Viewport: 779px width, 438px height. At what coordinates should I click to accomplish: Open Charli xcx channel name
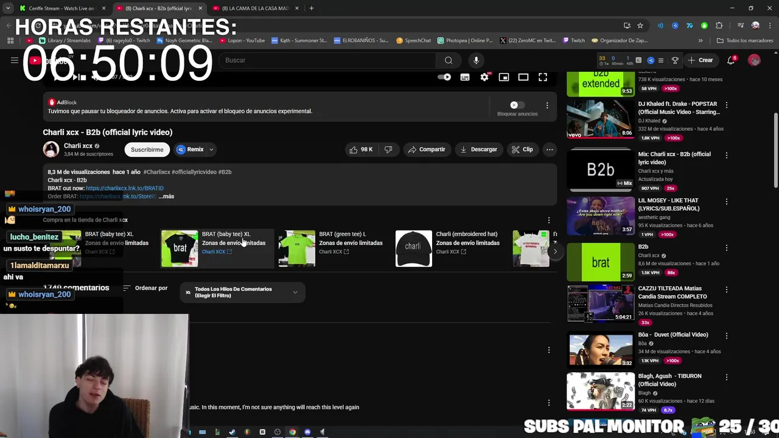click(78, 146)
